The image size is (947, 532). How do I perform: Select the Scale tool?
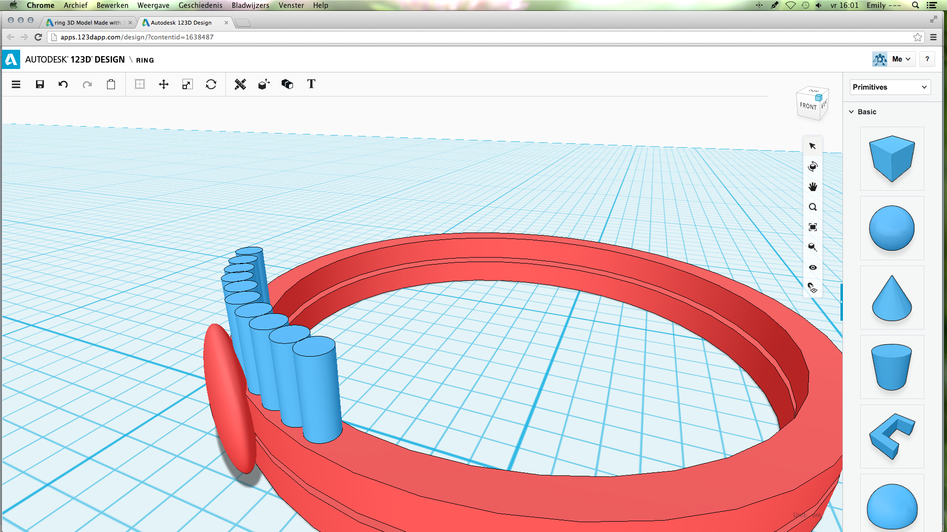pyautogui.click(x=187, y=84)
